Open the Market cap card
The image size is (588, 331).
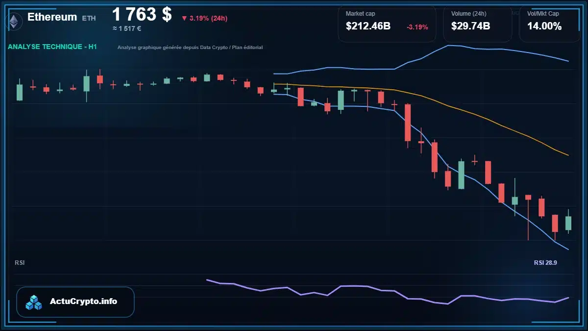click(x=387, y=24)
